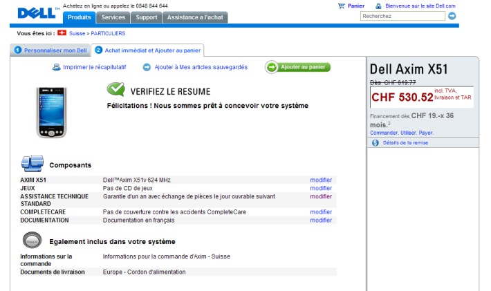This screenshot has width=491, height=291.
Task: Click Bienvenue sur le site Dell.com link
Action: pyautogui.click(x=420, y=6)
